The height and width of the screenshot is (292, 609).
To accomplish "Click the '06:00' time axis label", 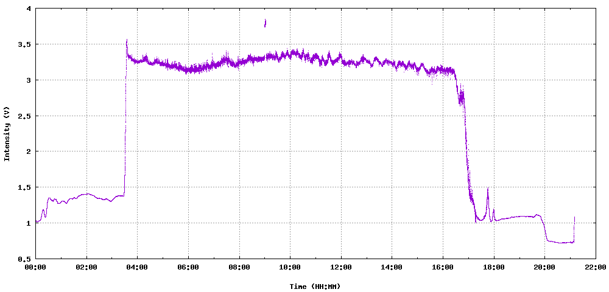I will click(188, 267).
